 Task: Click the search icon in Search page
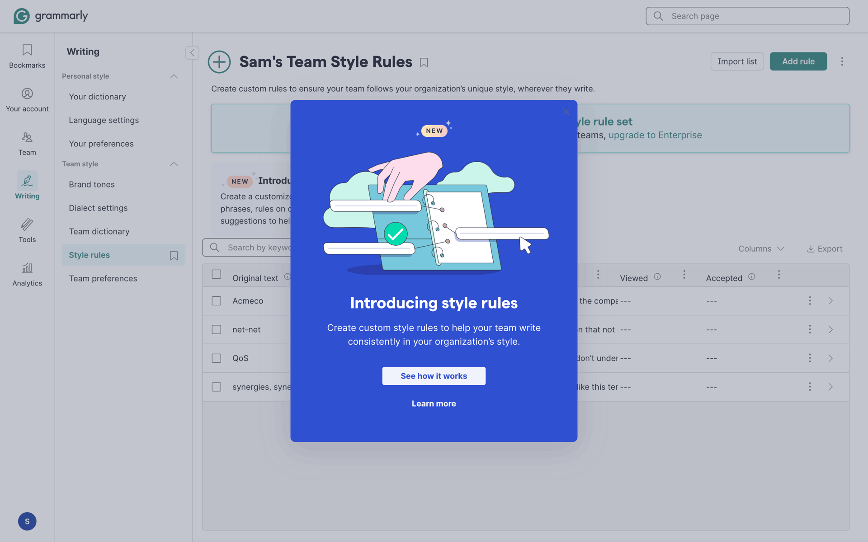click(658, 16)
